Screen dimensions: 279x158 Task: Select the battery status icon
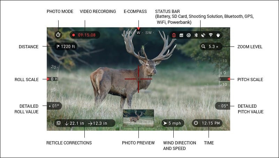(x=174, y=35)
